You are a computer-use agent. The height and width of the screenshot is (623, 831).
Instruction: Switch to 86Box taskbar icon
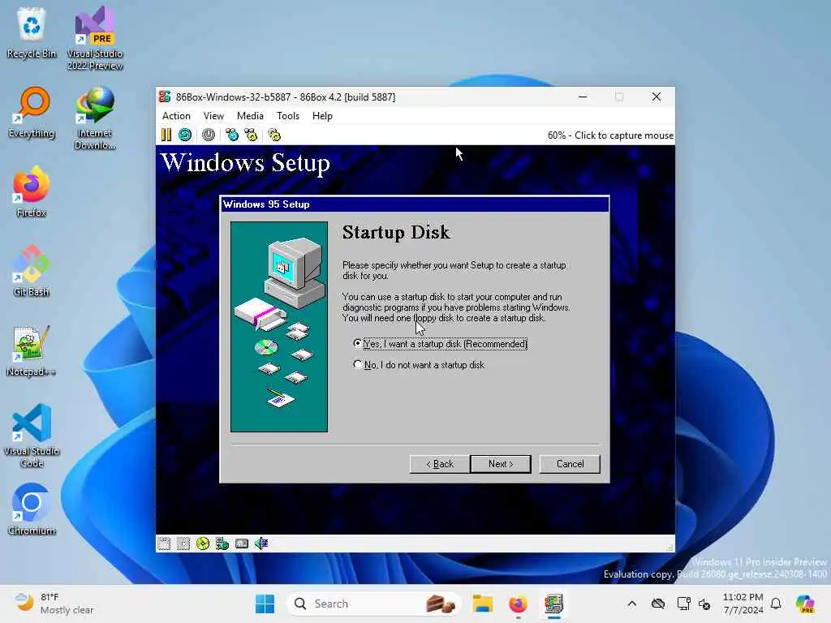(553, 604)
